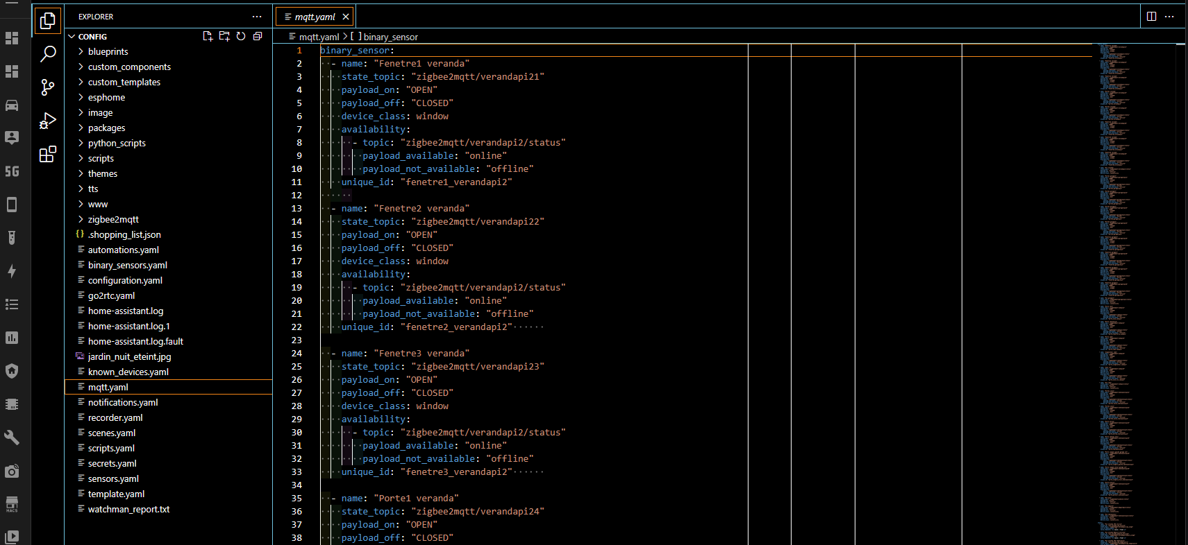Expand the blueprints folder
This screenshot has height=545, width=1188.
point(108,51)
